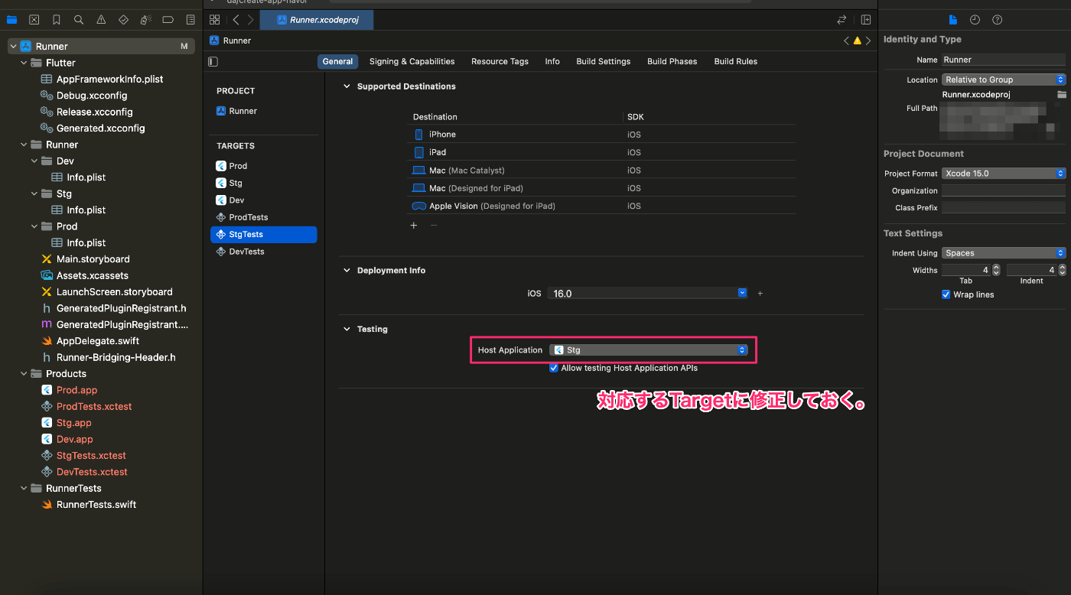Open the Report navigator icon
The height and width of the screenshot is (595, 1071).
click(190, 20)
